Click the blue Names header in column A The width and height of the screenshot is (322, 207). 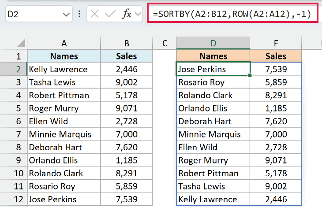point(64,56)
